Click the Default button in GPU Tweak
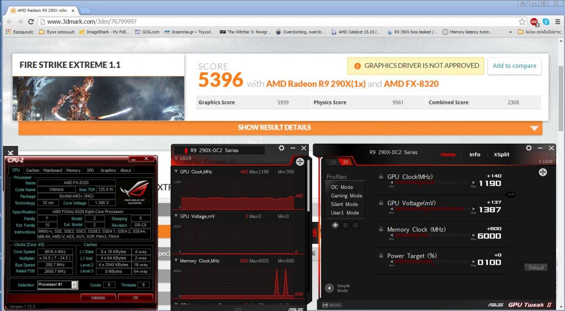The height and width of the screenshot is (311, 565). [x=536, y=268]
